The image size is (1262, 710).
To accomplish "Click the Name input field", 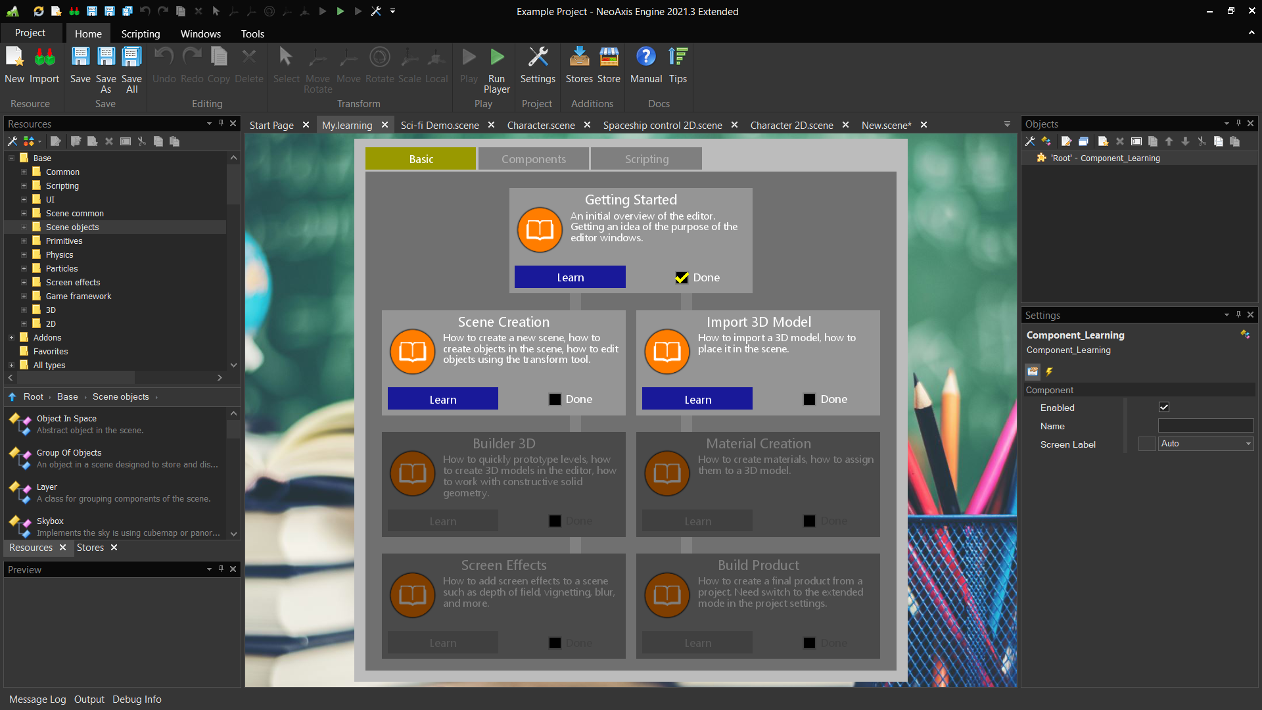I will point(1205,426).
